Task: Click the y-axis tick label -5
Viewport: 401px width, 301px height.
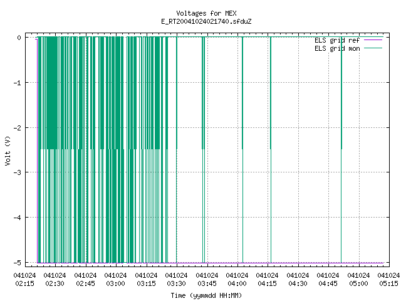Action: 17,263
